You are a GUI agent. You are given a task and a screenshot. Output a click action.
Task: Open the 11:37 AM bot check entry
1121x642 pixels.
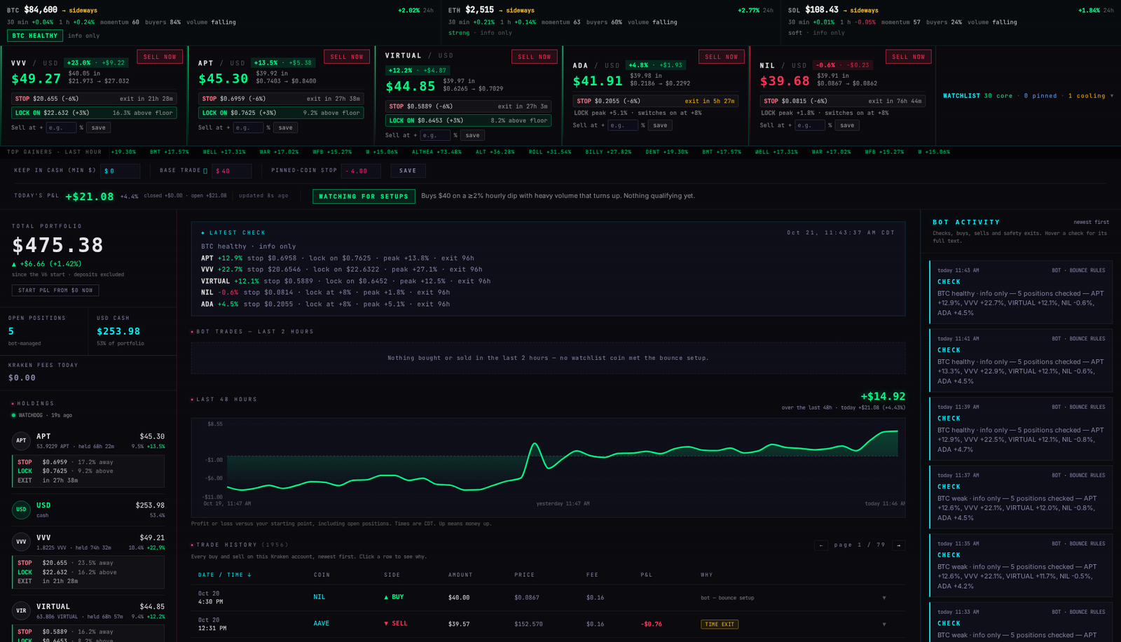point(1020,497)
